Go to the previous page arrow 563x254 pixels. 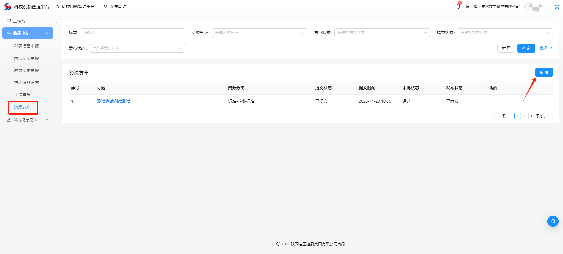[x=511, y=116]
